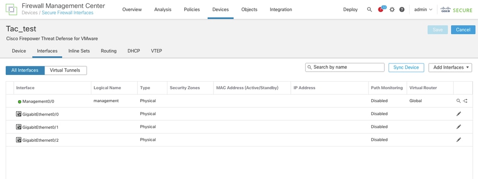Click the Path Monitoring column header
The height and width of the screenshot is (179, 478).
[387, 88]
